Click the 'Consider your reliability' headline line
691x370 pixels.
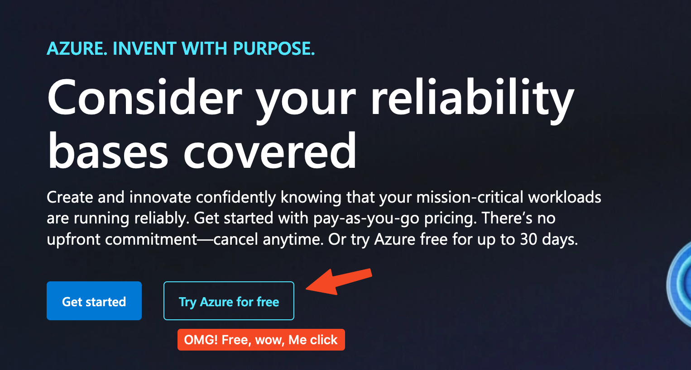311,100
